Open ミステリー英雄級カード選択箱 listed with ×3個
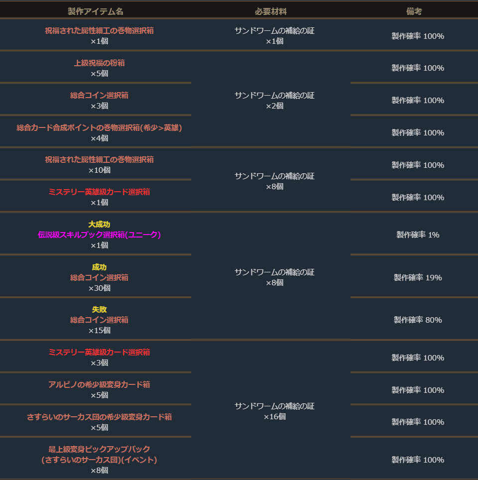Image resolution: width=478 pixels, height=480 pixels. pyautogui.click(x=99, y=352)
